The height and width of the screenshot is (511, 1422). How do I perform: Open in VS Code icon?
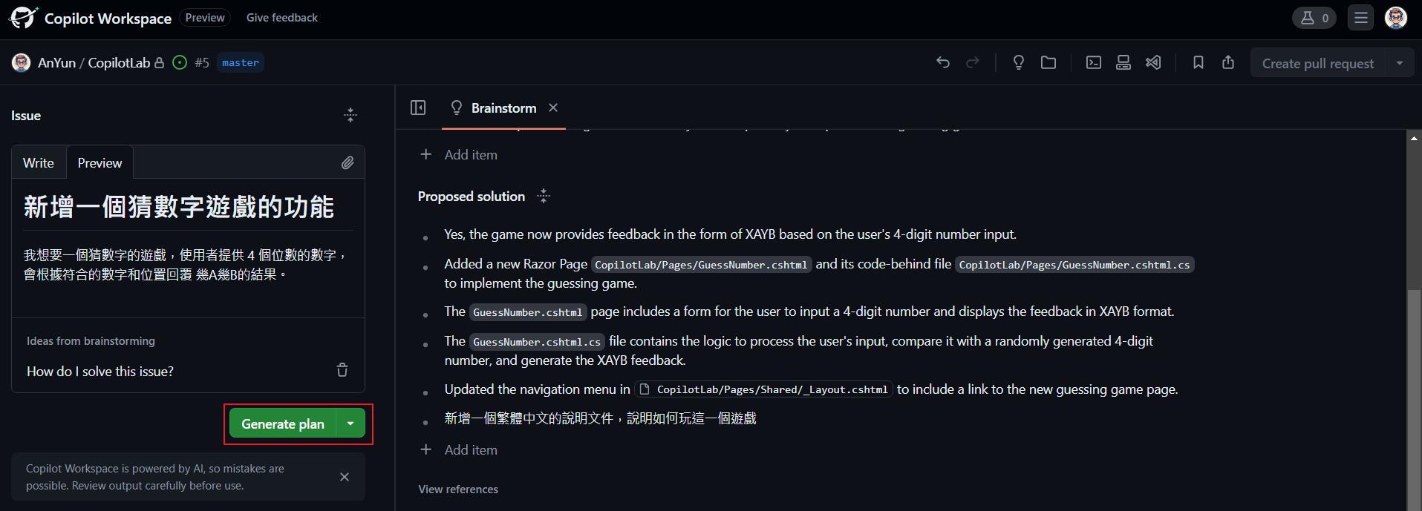click(x=1153, y=63)
